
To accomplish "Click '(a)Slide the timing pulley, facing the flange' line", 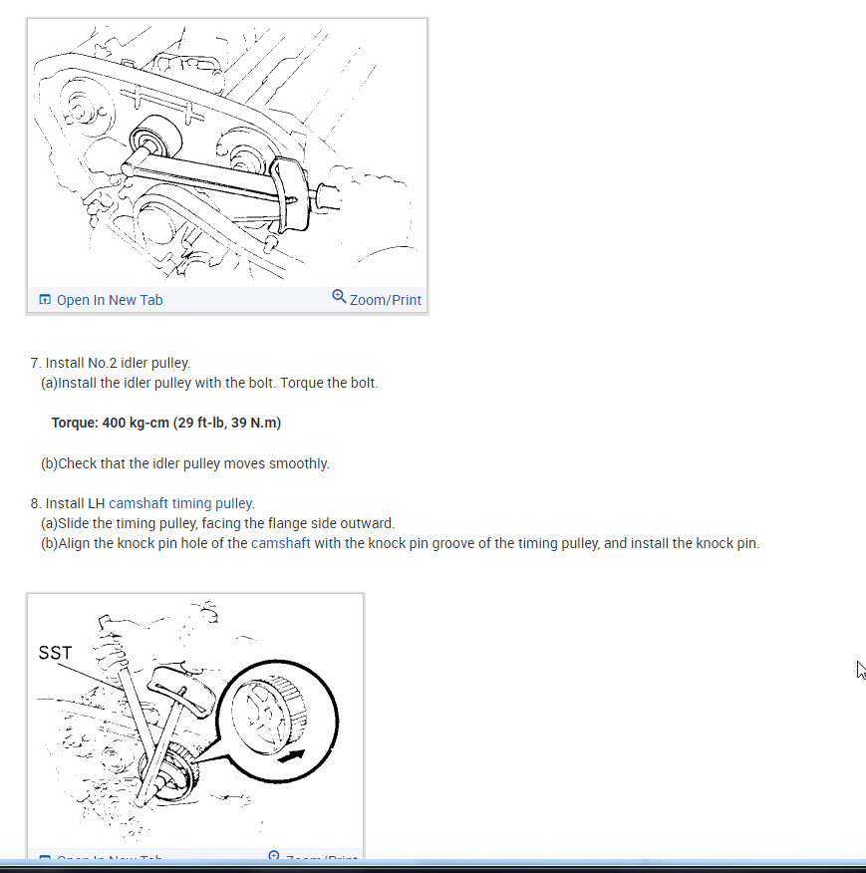I will [x=217, y=523].
